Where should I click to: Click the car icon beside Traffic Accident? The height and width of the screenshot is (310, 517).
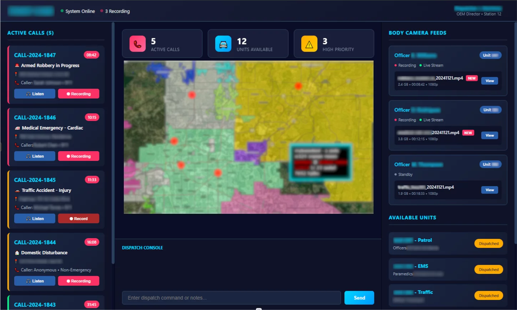tap(17, 191)
